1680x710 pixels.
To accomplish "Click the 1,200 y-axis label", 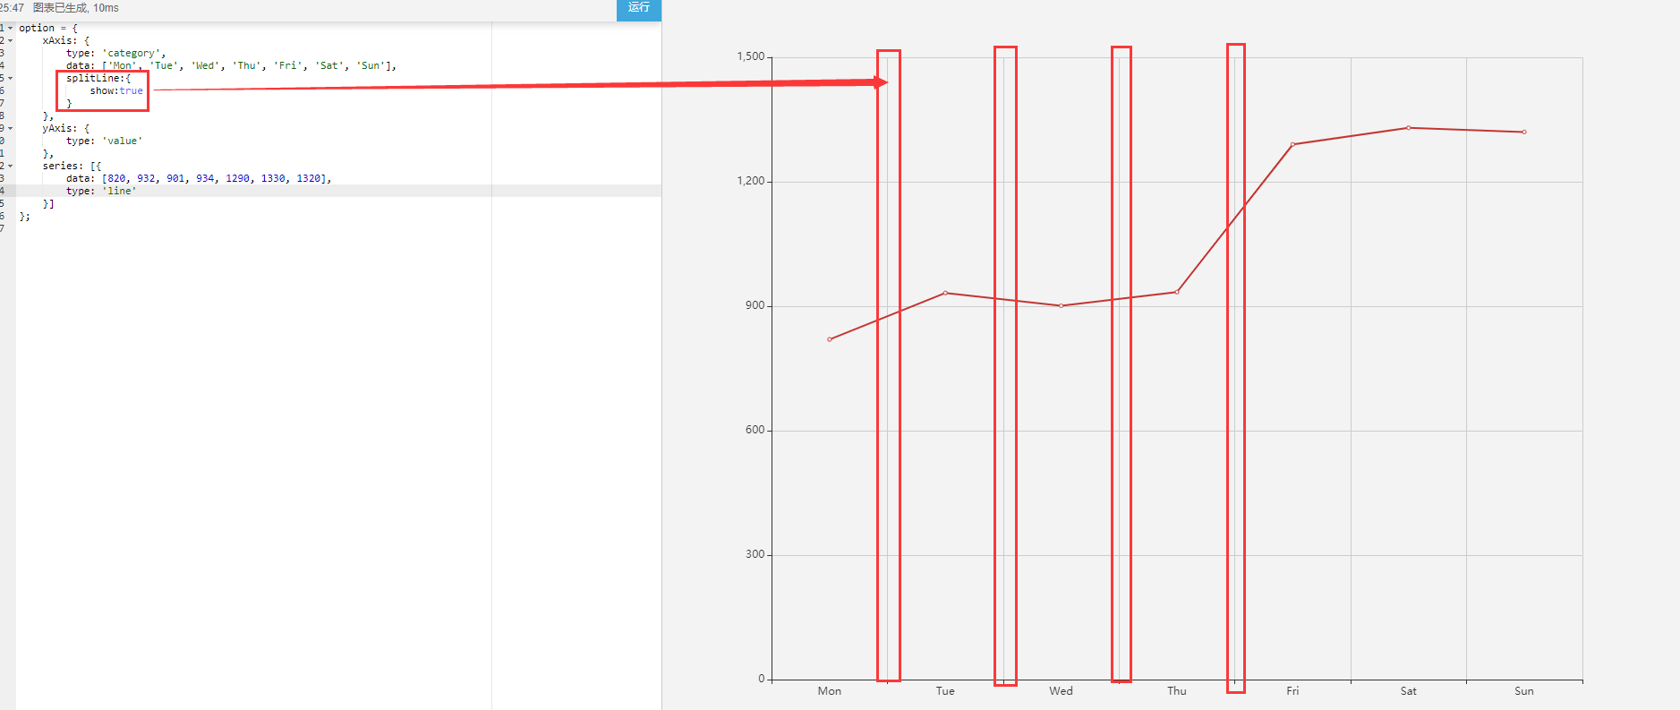I will [751, 181].
